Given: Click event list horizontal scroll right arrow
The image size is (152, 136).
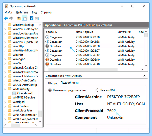Looking at the screenshot, I should tap(142, 69).
